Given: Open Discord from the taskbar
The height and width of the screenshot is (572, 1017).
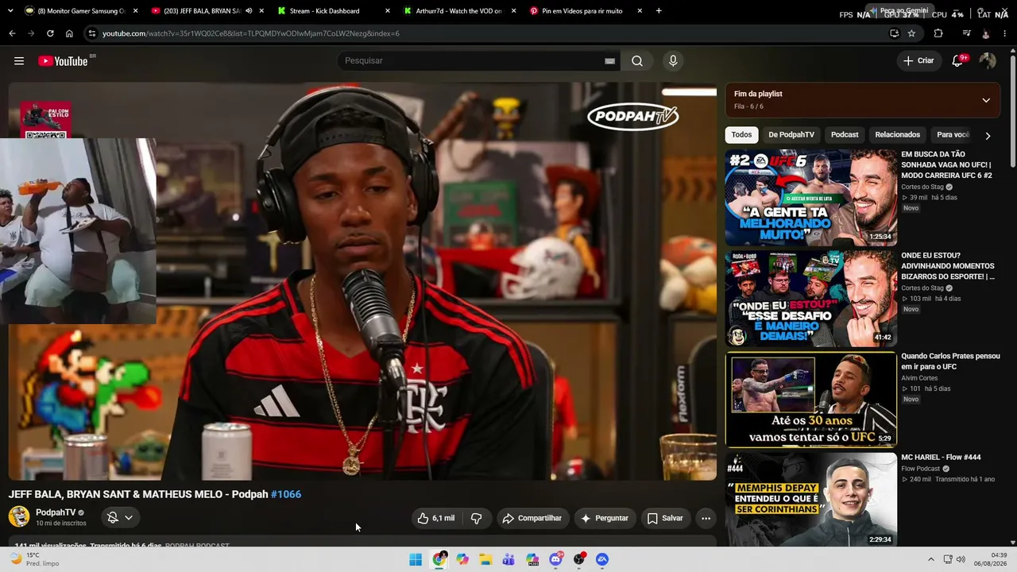Looking at the screenshot, I should click(x=555, y=559).
